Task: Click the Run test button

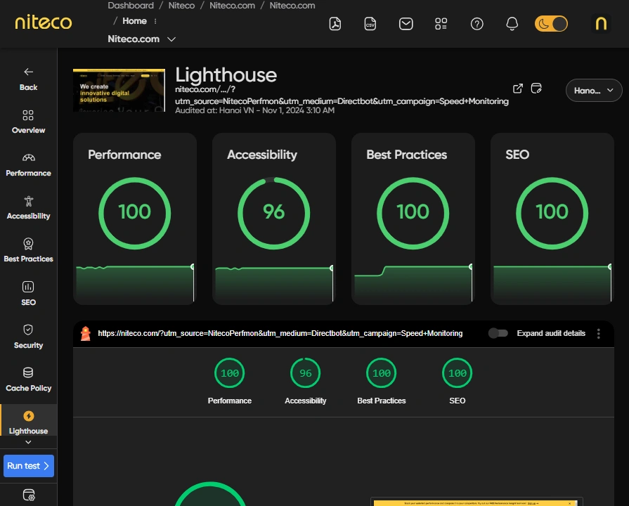Action: click(x=29, y=466)
